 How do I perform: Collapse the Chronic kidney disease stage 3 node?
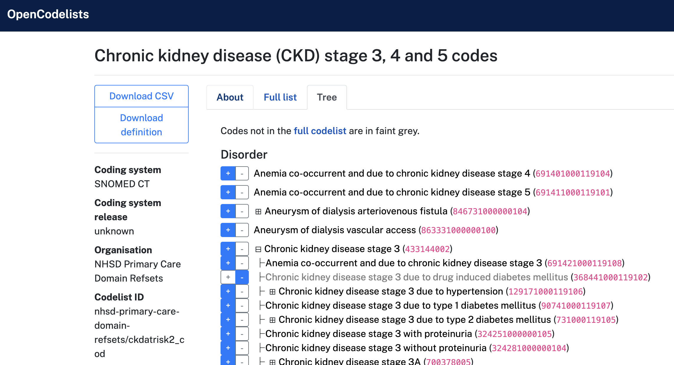(258, 249)
